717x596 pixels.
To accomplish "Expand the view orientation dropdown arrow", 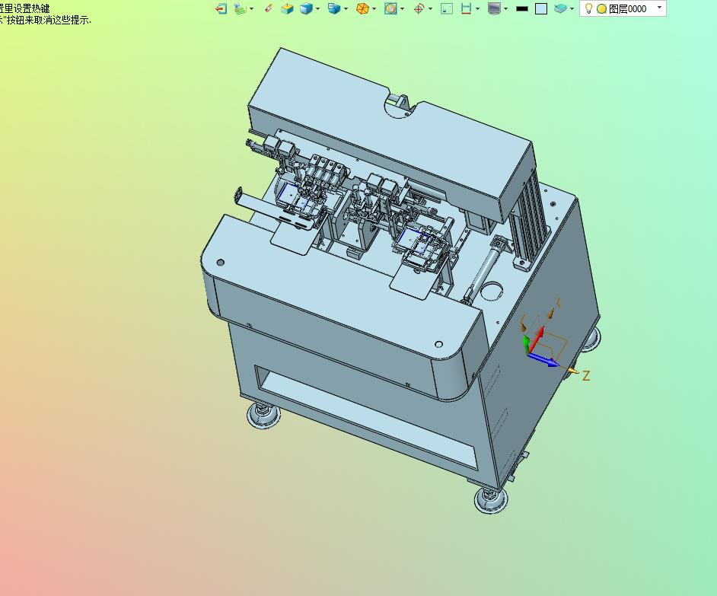I will click(x=346, y=8).
